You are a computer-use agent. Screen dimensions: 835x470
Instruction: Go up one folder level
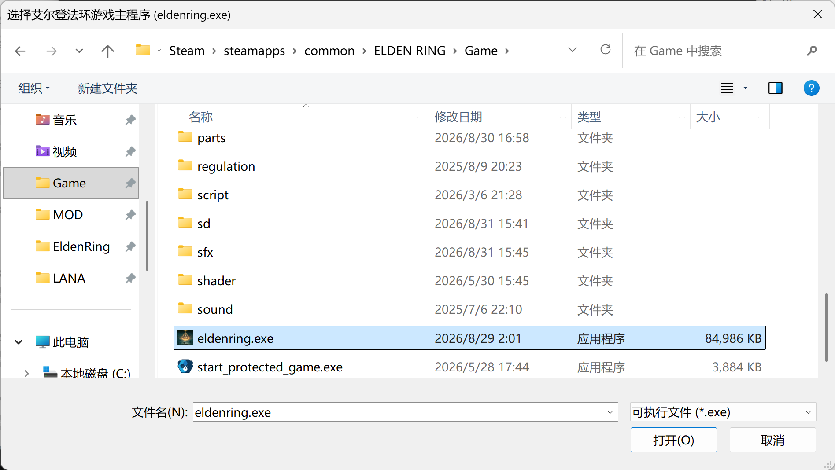click(x=107, y=51)
